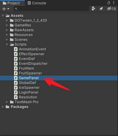Expand the Packages folder
The height and width of the screenshot is (136, 118).
[x=3, y=107]
